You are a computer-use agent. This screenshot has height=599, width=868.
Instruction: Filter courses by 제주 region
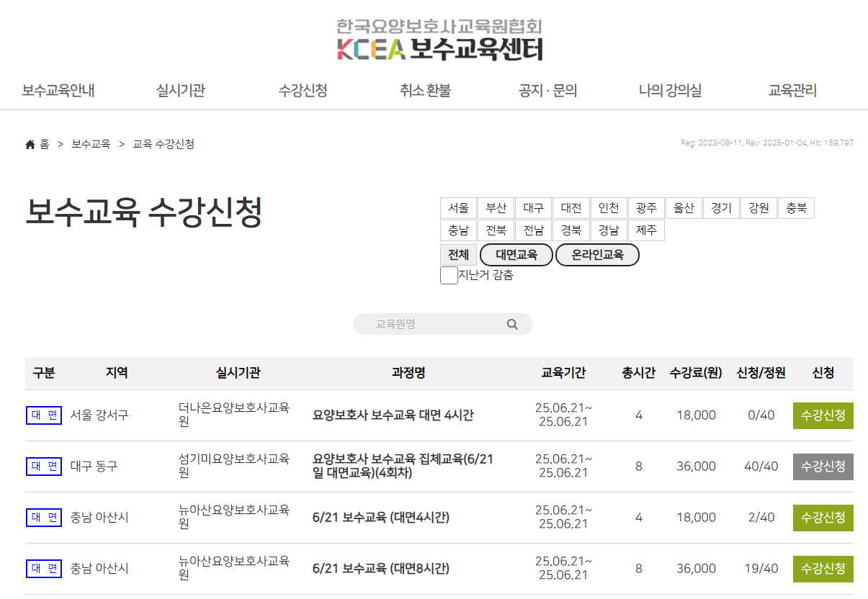tap(646, 230)
